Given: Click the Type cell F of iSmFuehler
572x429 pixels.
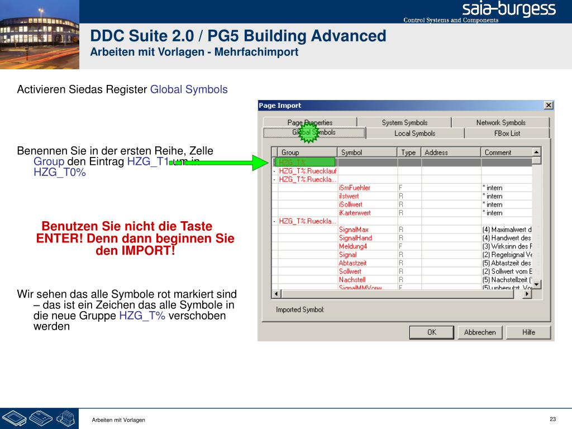Looking at the screenshot, I should 409,188.
